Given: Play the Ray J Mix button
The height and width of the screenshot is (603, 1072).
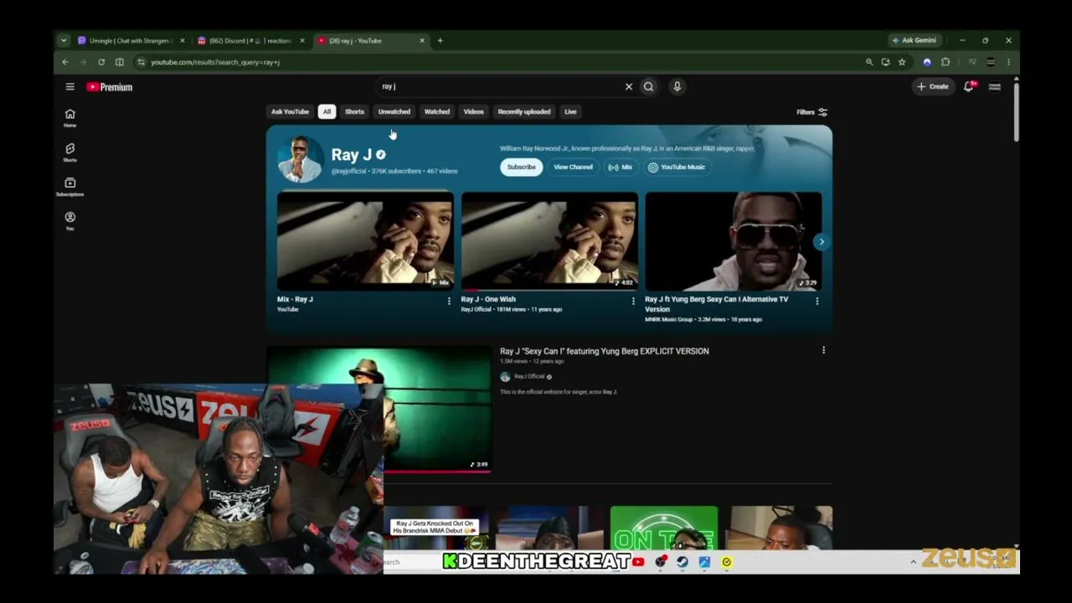Looking at the screenshot, I should (620, 167).
